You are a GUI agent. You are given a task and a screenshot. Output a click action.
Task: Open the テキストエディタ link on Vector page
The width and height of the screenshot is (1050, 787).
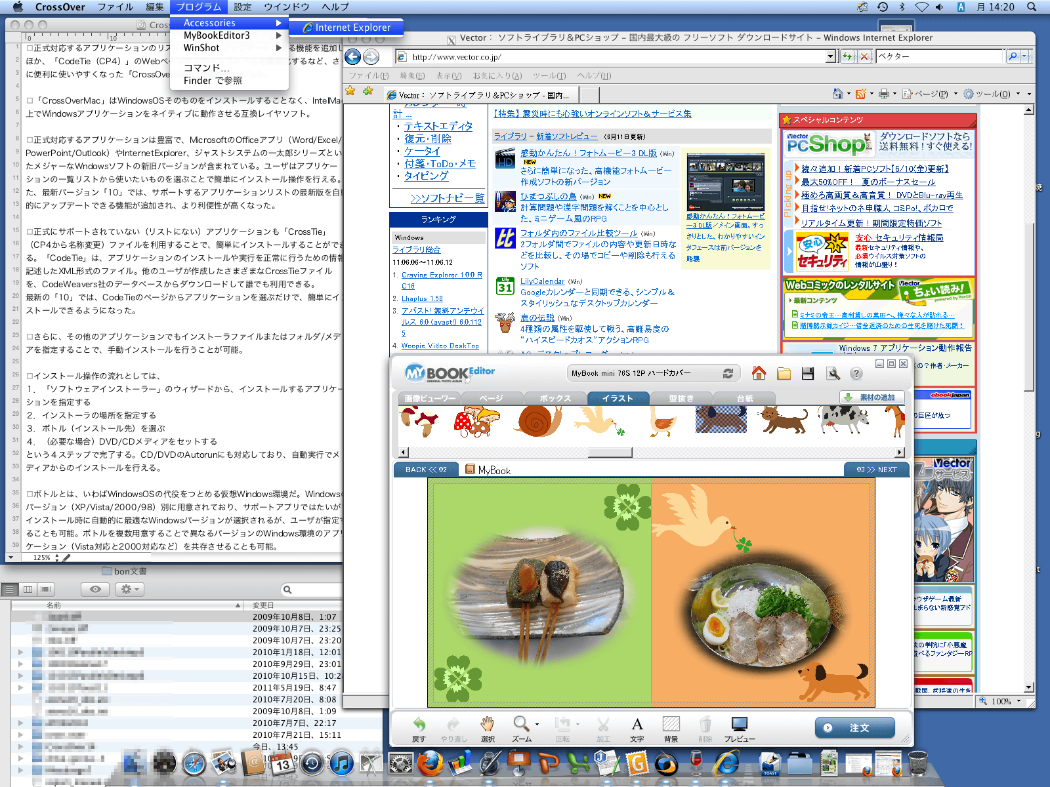438,126
